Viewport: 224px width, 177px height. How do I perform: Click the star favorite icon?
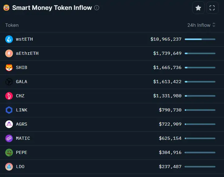point(198,8)
